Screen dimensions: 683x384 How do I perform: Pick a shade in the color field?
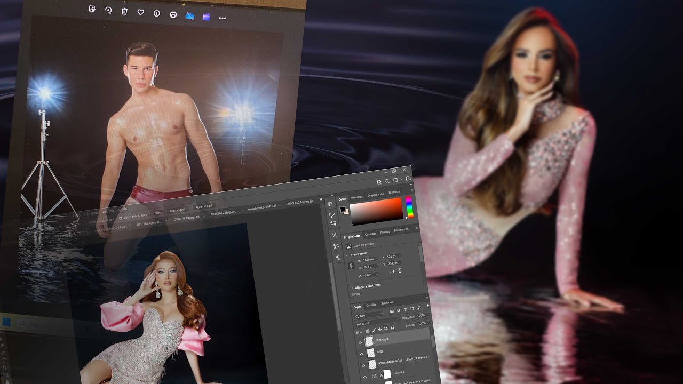[376, 211]
